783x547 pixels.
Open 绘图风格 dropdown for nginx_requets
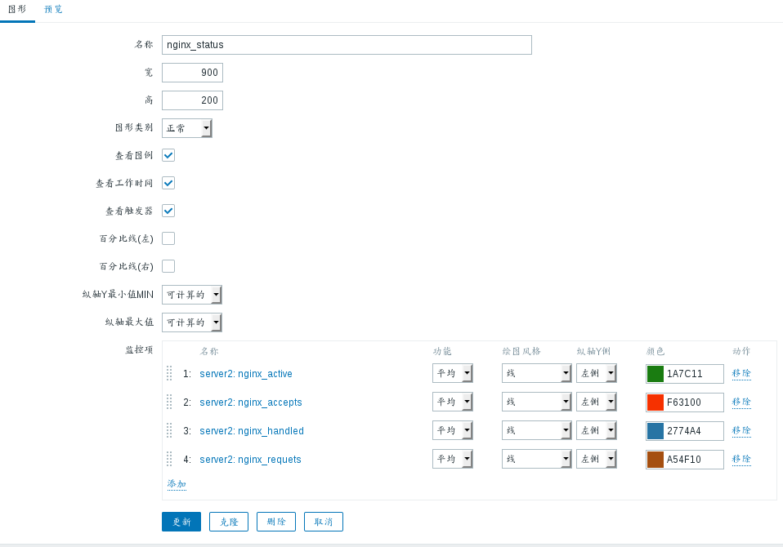tap(536, 459)
